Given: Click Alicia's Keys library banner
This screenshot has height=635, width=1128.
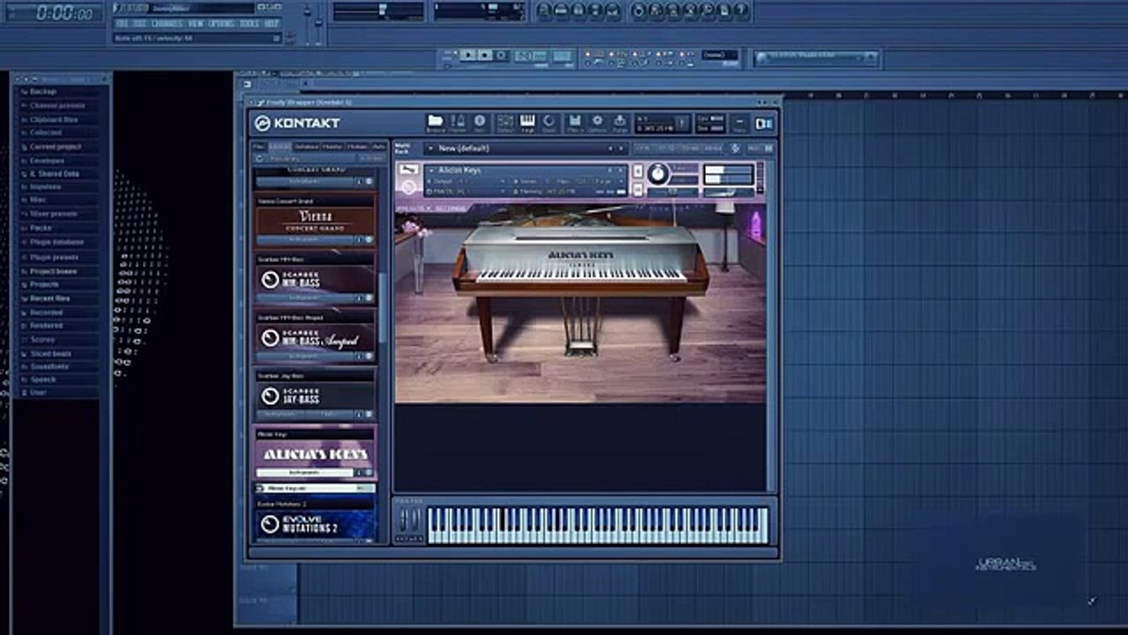Looking at the screenshot, I should (x=315, y=453).
